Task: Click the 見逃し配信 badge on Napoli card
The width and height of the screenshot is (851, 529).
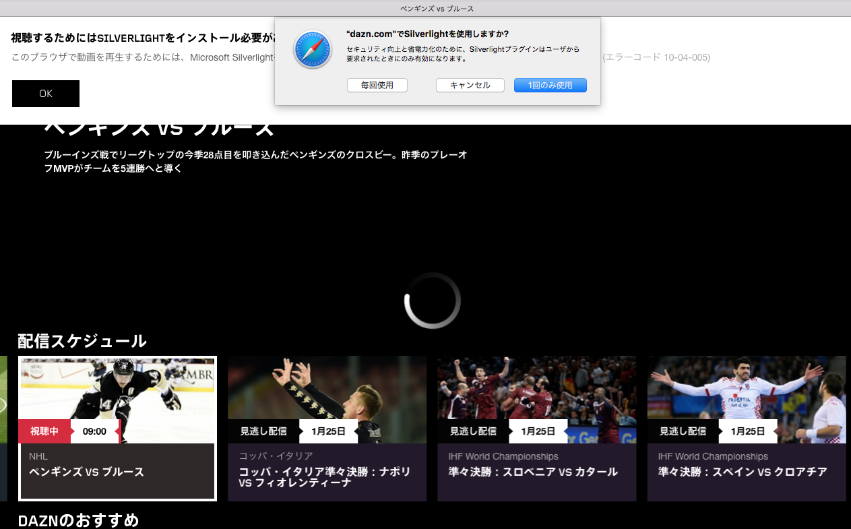Action: tap(263, 431)
